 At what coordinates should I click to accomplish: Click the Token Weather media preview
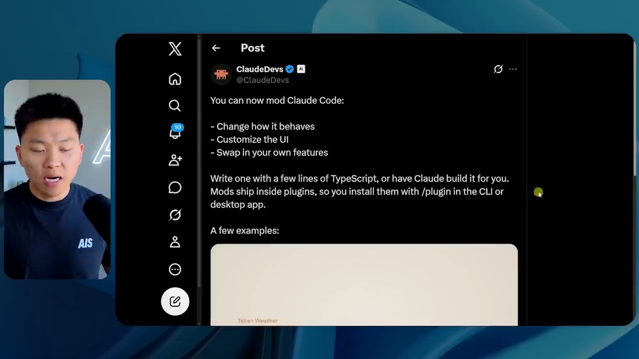[364, 285]
